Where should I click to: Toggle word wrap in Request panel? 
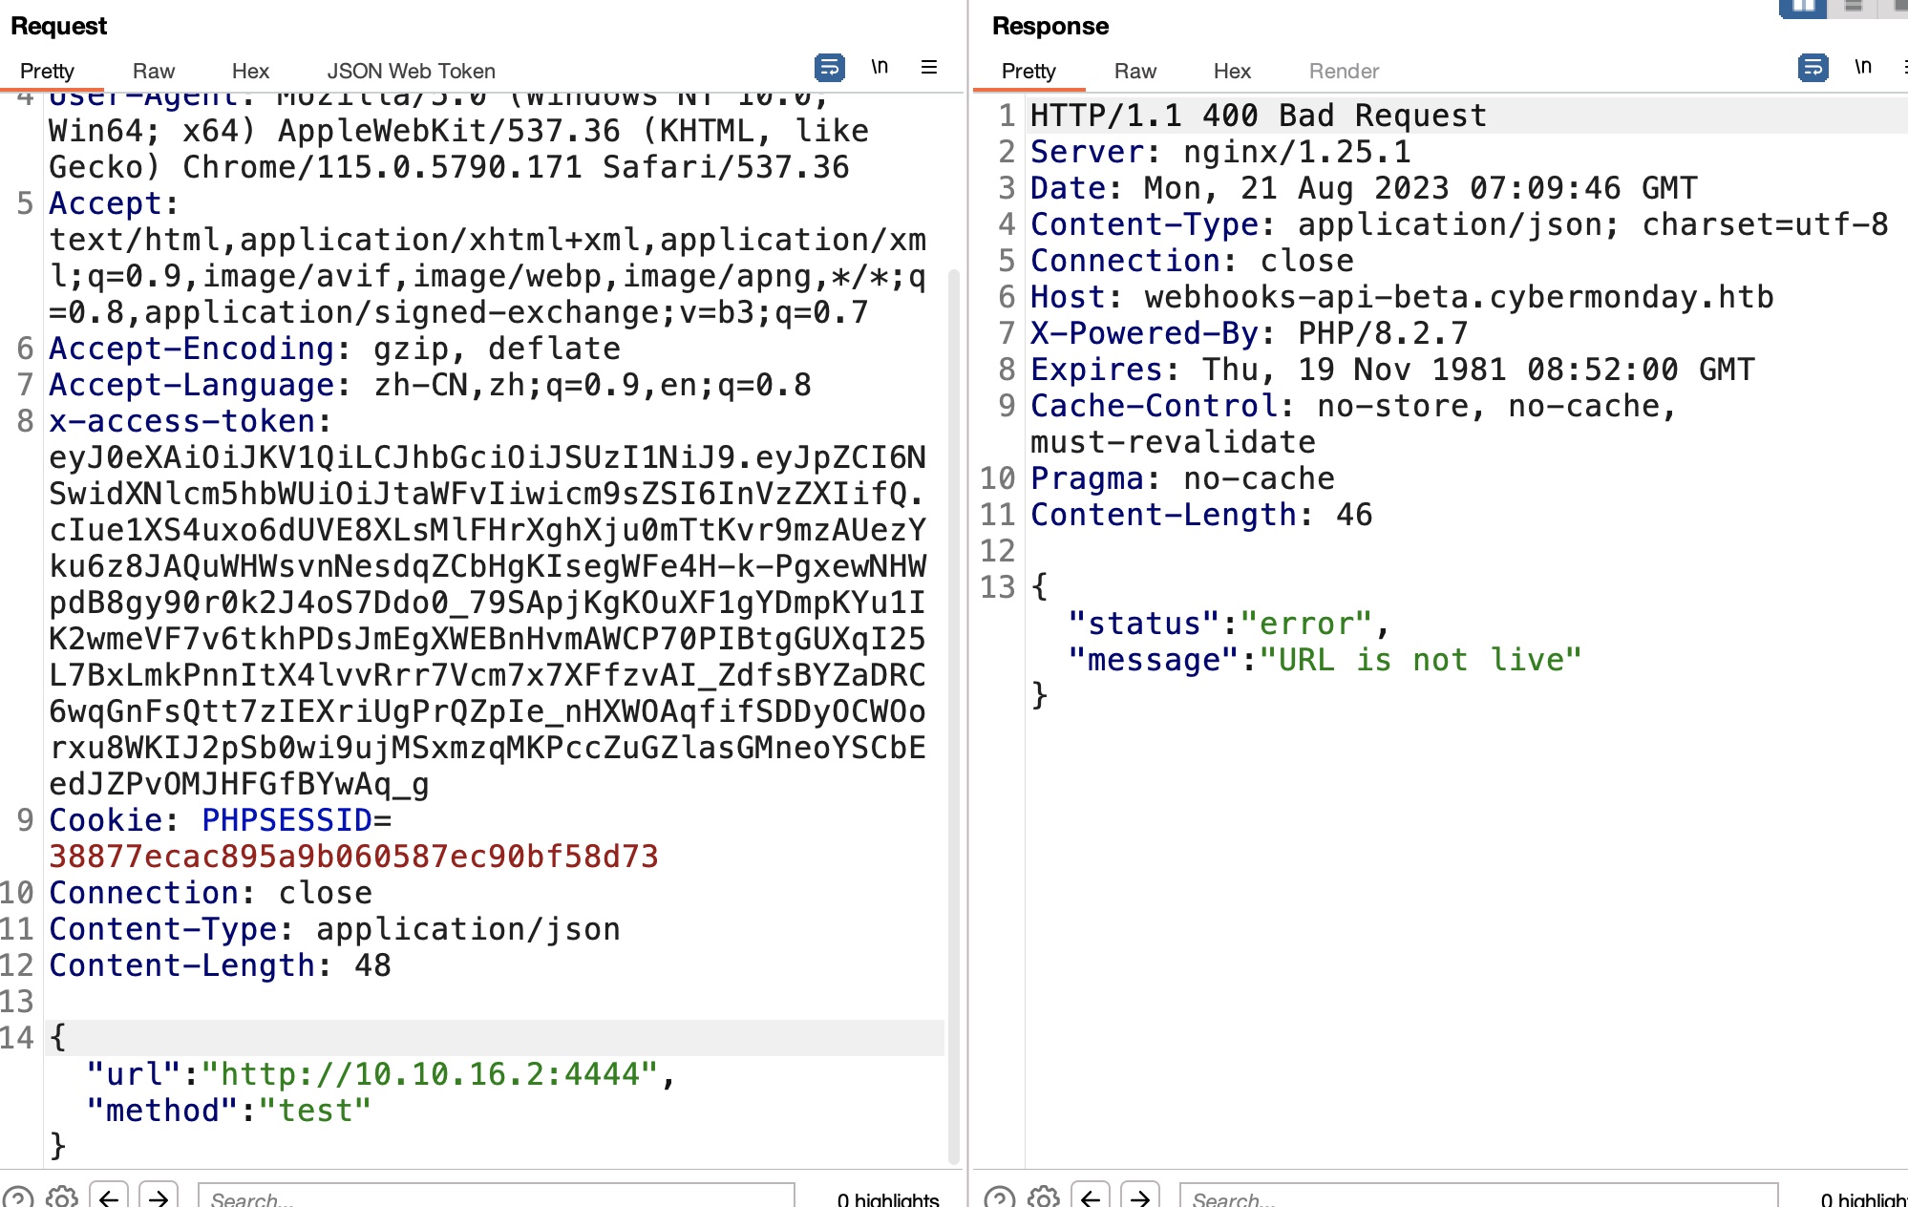[x=829, y=68]
